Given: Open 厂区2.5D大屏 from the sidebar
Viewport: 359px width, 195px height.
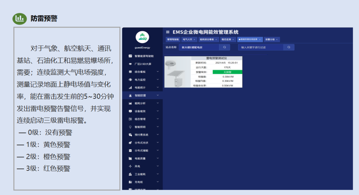Looking at the screenshot, I should 143,64.
